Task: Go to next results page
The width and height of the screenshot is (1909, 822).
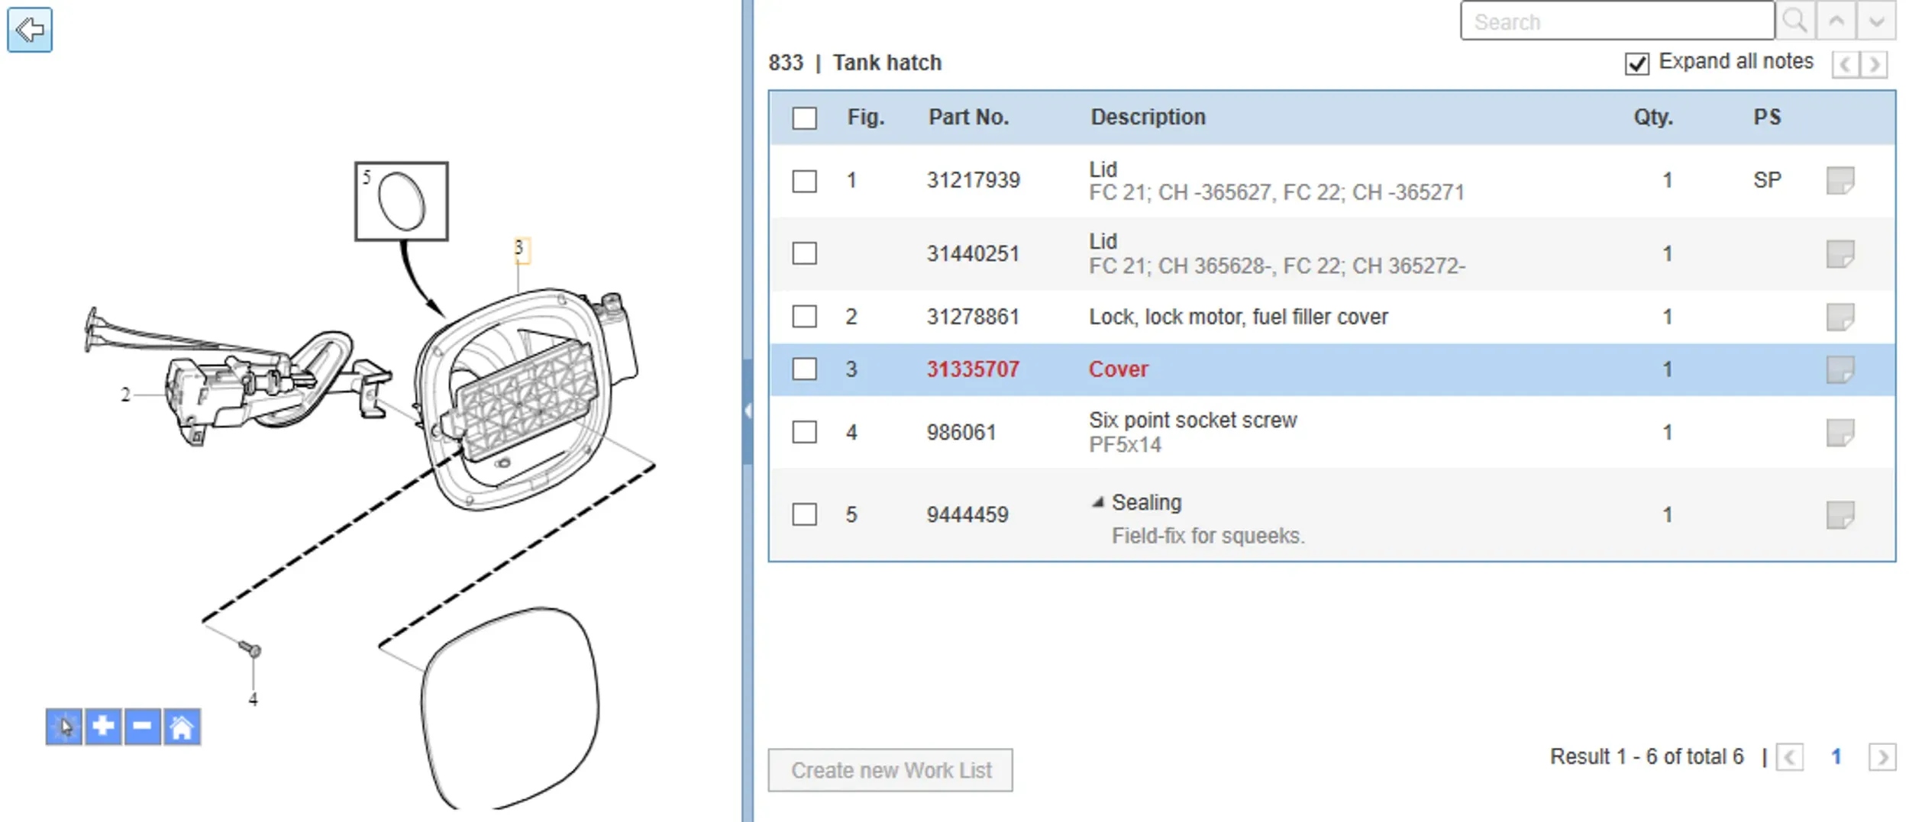Action: 1882,757
